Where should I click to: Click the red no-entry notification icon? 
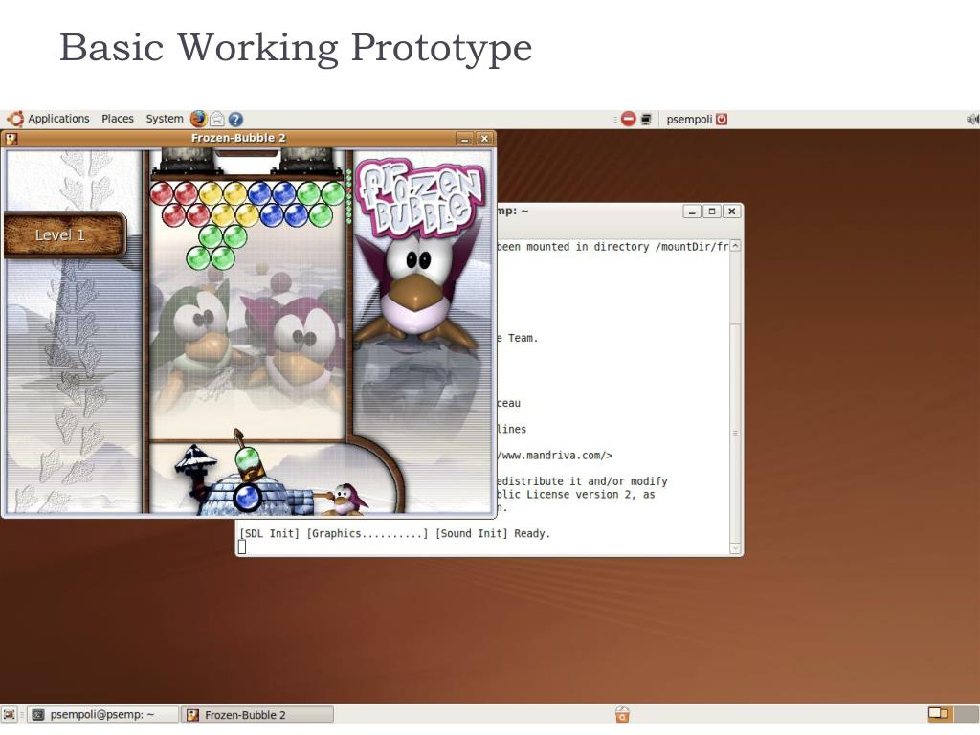tap(628, 119)
